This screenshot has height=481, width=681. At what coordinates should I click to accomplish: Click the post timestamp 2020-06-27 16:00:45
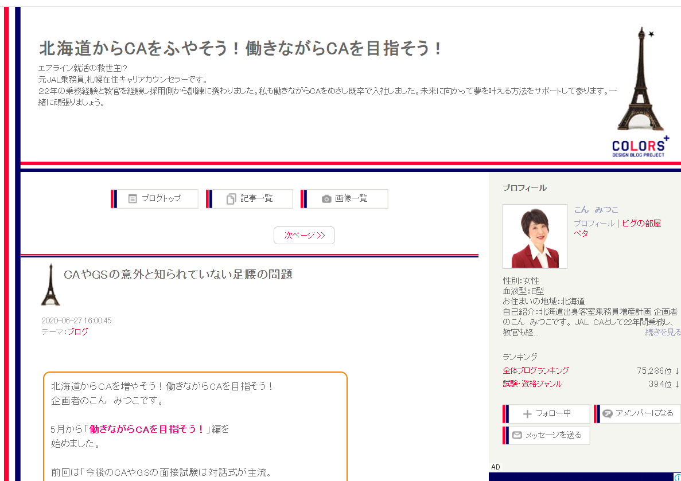tap(76, 320)
